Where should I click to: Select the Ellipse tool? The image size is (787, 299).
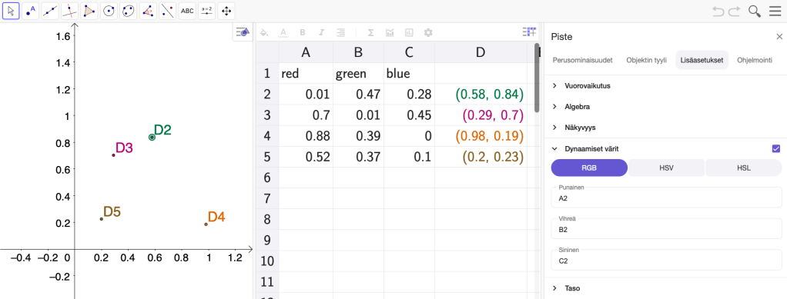129,11
